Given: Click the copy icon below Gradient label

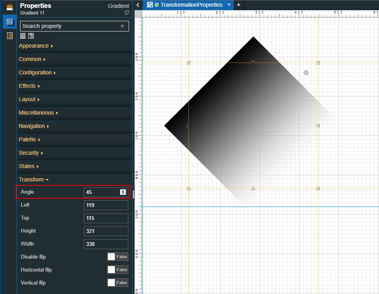Looking at the screenshot, I should pyautogui.click(x=127, y=13).
